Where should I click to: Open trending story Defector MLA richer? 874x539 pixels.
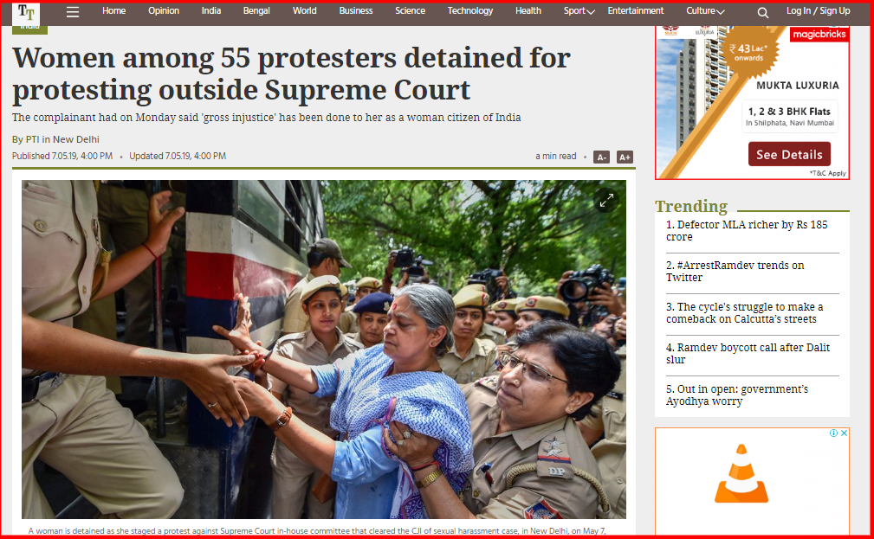pyautogui.click(x=747, y=230)
